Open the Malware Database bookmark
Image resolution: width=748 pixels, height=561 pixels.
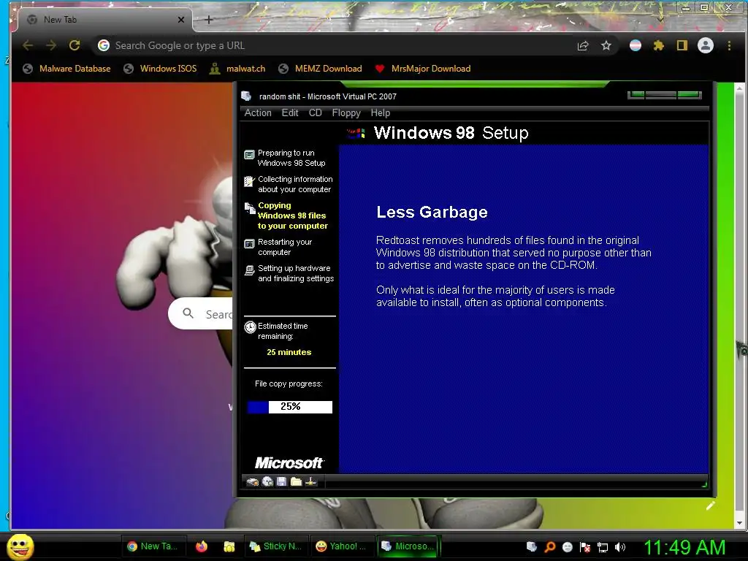click(66, 68)
